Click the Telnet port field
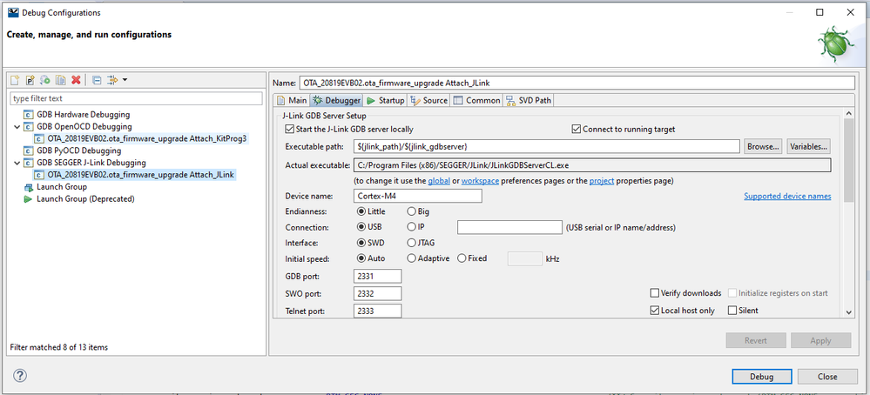 click(377, 311)
